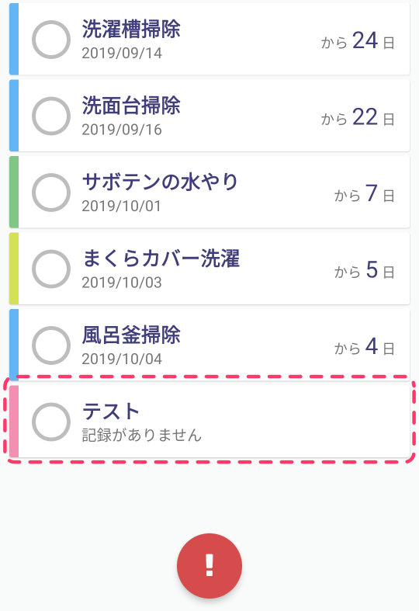Tap the red exclamation floating button
The height and width of the screenshot is (611, 419).
pos(209,565)
